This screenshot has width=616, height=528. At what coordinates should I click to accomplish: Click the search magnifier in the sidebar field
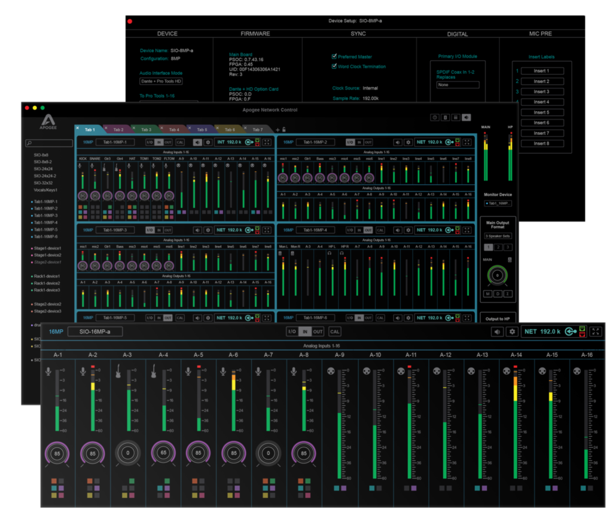29,143
